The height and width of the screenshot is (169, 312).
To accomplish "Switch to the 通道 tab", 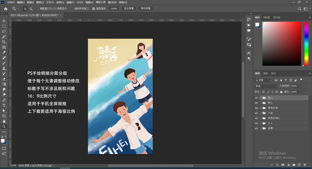I will 266,73.
